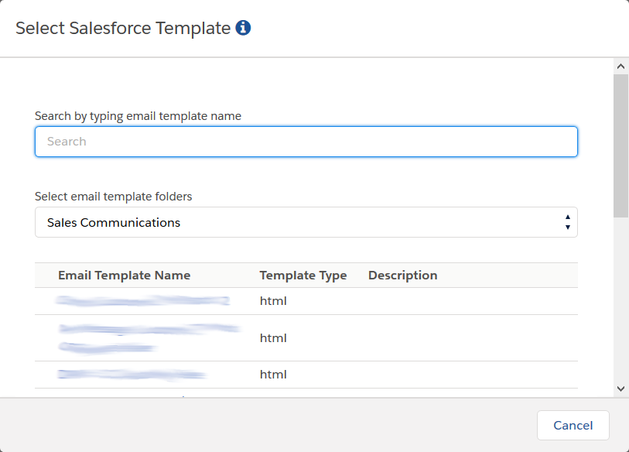
Task: Click the Select Salesforce Template heading
Action: click(x=123, y=28)
